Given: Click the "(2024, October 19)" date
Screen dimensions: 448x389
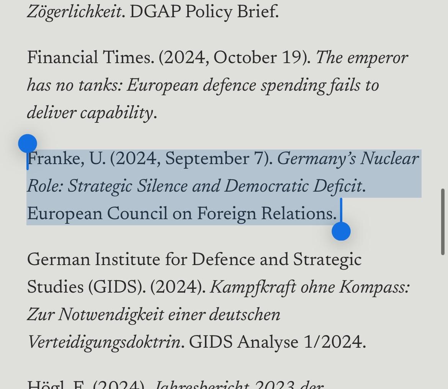Looking at the screenshot, I should click(234, 58).
